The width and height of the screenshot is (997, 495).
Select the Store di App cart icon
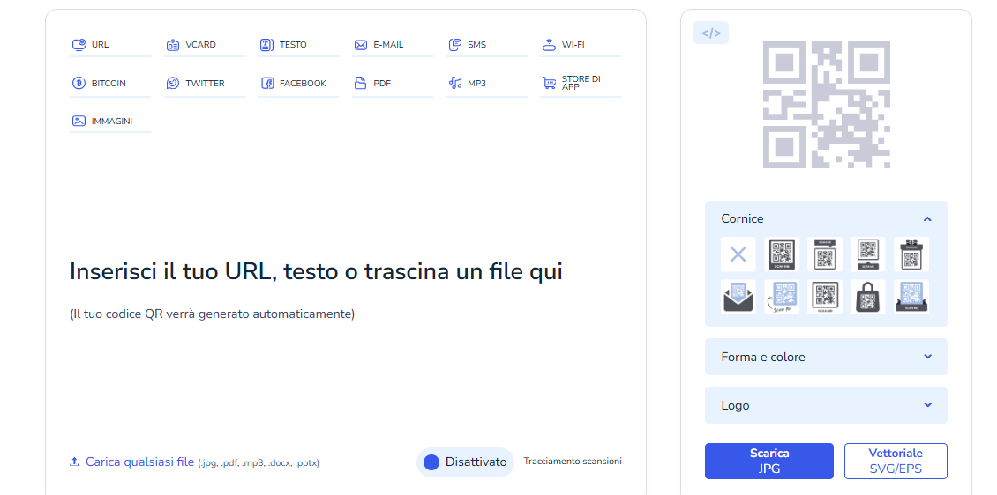[549, 83]
